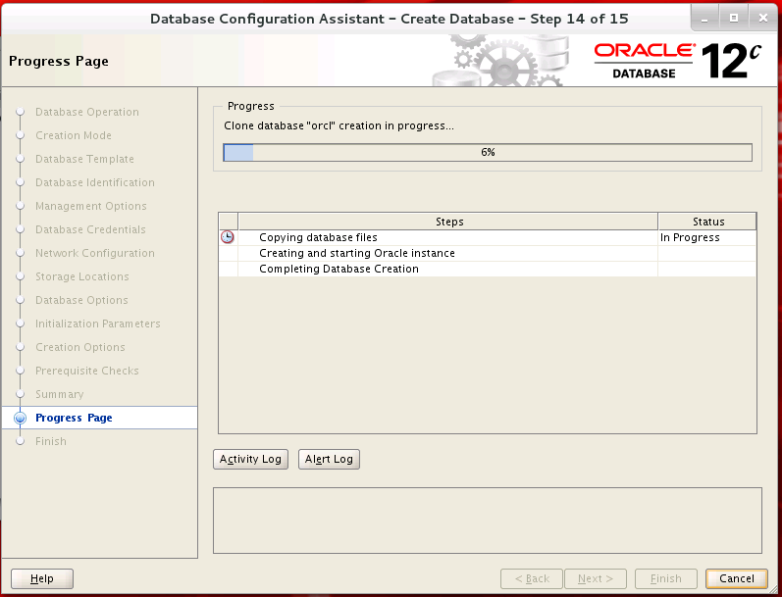Click the clock icon beside Copying database files
The height and width of the screenshot is (597, 782).
pyautogui.click(x=228, y=237)
